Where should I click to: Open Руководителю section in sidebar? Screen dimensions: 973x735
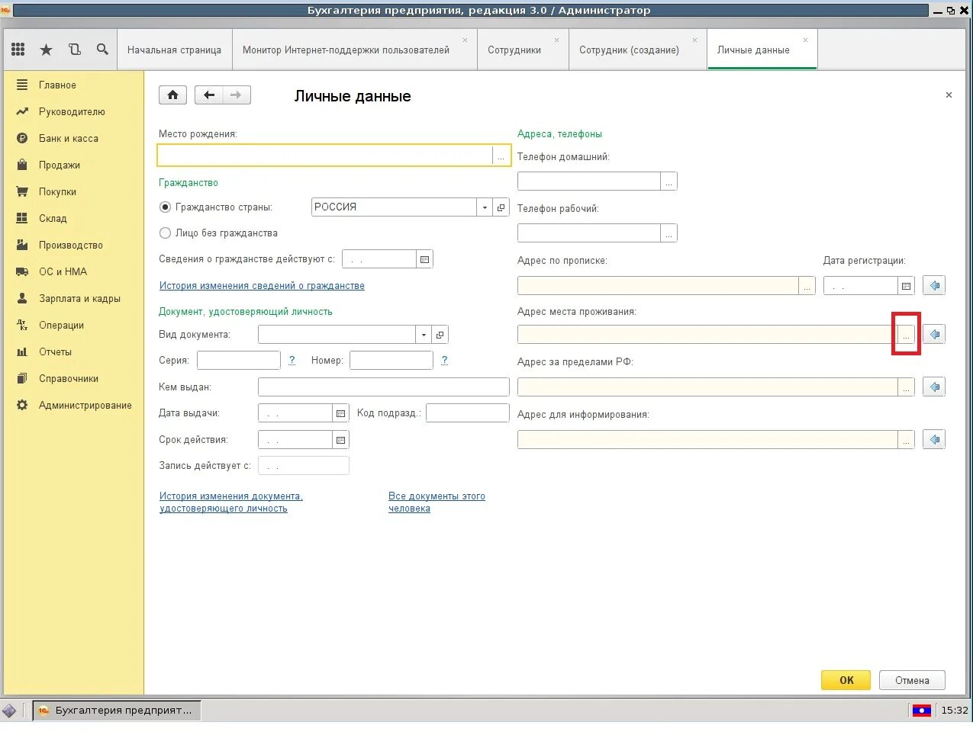pyautogui.click(x=73, y=111)
